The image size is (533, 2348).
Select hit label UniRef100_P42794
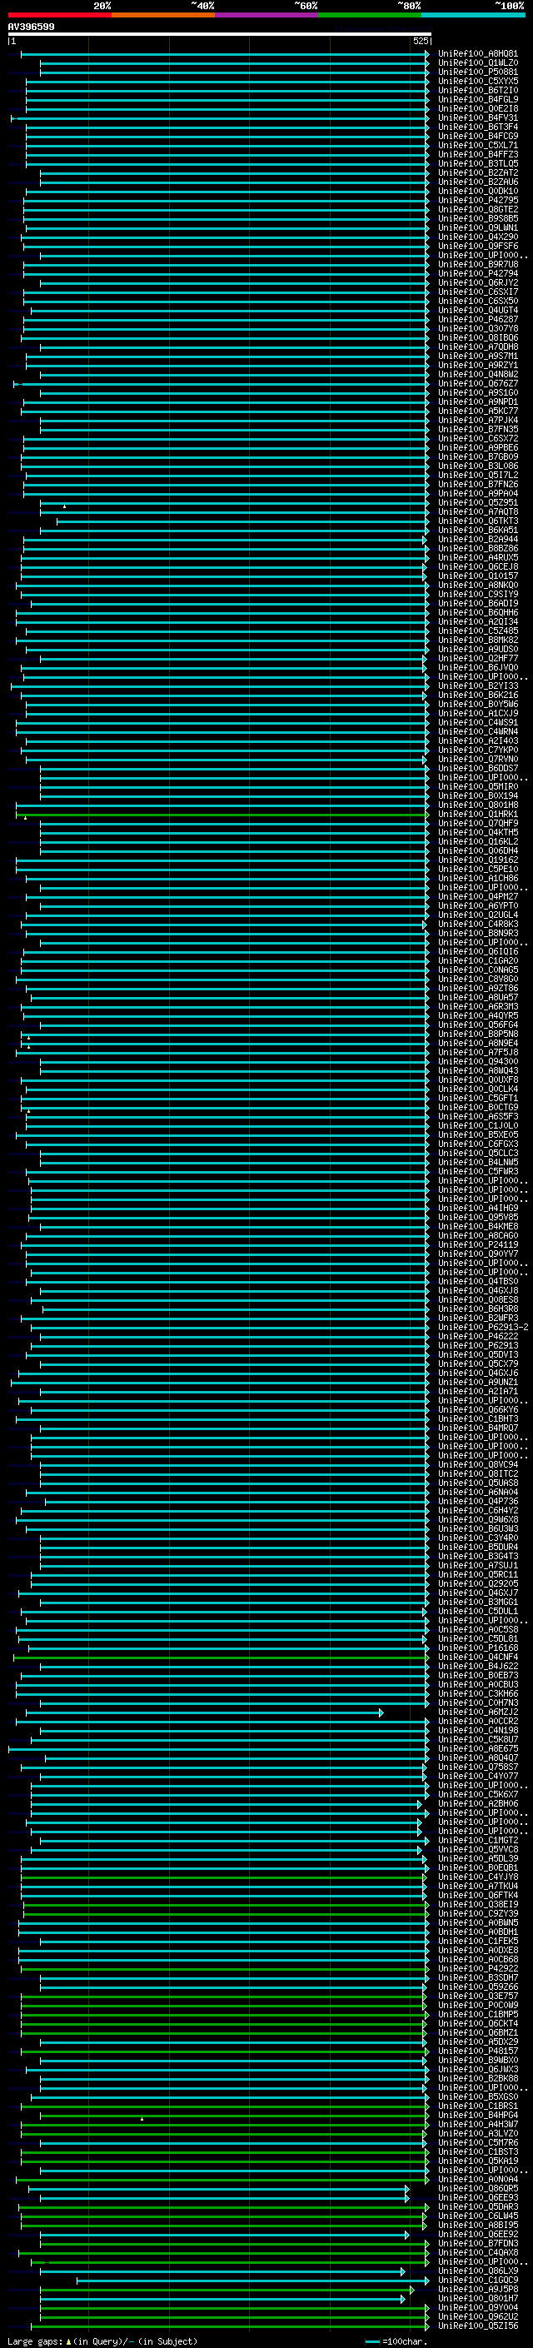(x=477, y=273)
